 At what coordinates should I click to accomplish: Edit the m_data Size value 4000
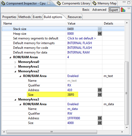tap(70, 123)
